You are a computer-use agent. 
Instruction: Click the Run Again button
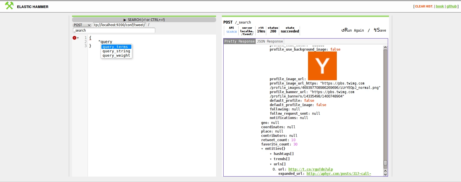pos(353,30)
